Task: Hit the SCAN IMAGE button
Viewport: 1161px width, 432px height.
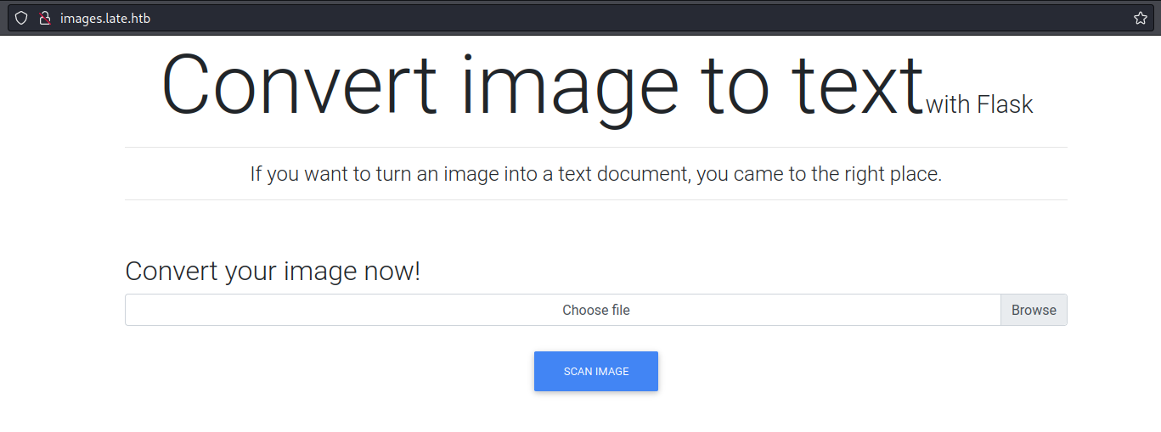Action: [596, 371]
